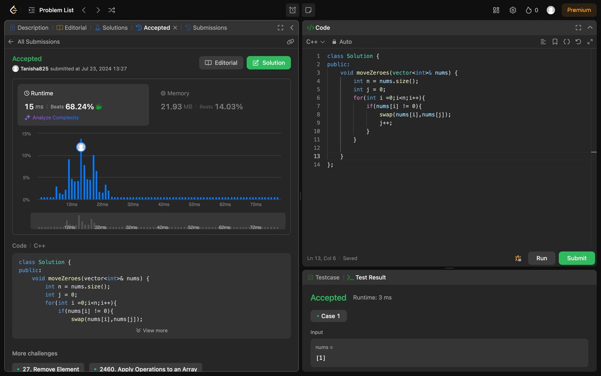
Task: Click the Premium button
Action: coord(579,10)
